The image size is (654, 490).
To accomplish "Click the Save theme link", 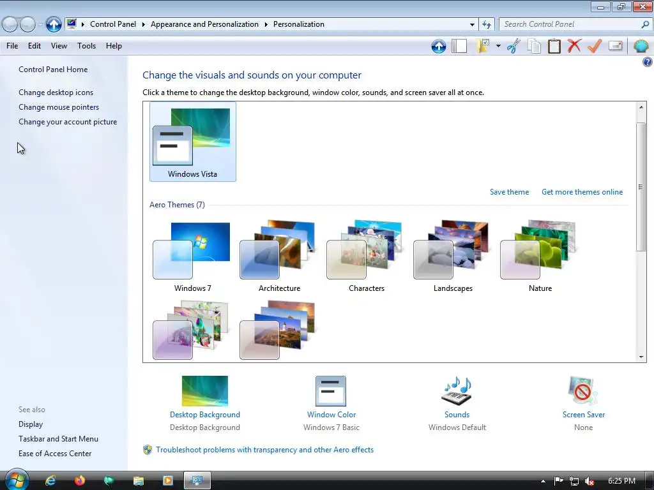I will pyautogui.click(x=509, y=192).
